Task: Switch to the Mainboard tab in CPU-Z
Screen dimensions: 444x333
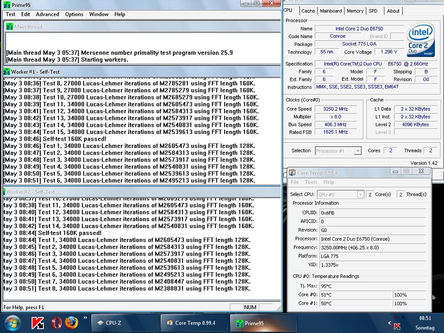Action: pyautogui.click(x=331, y=11)
